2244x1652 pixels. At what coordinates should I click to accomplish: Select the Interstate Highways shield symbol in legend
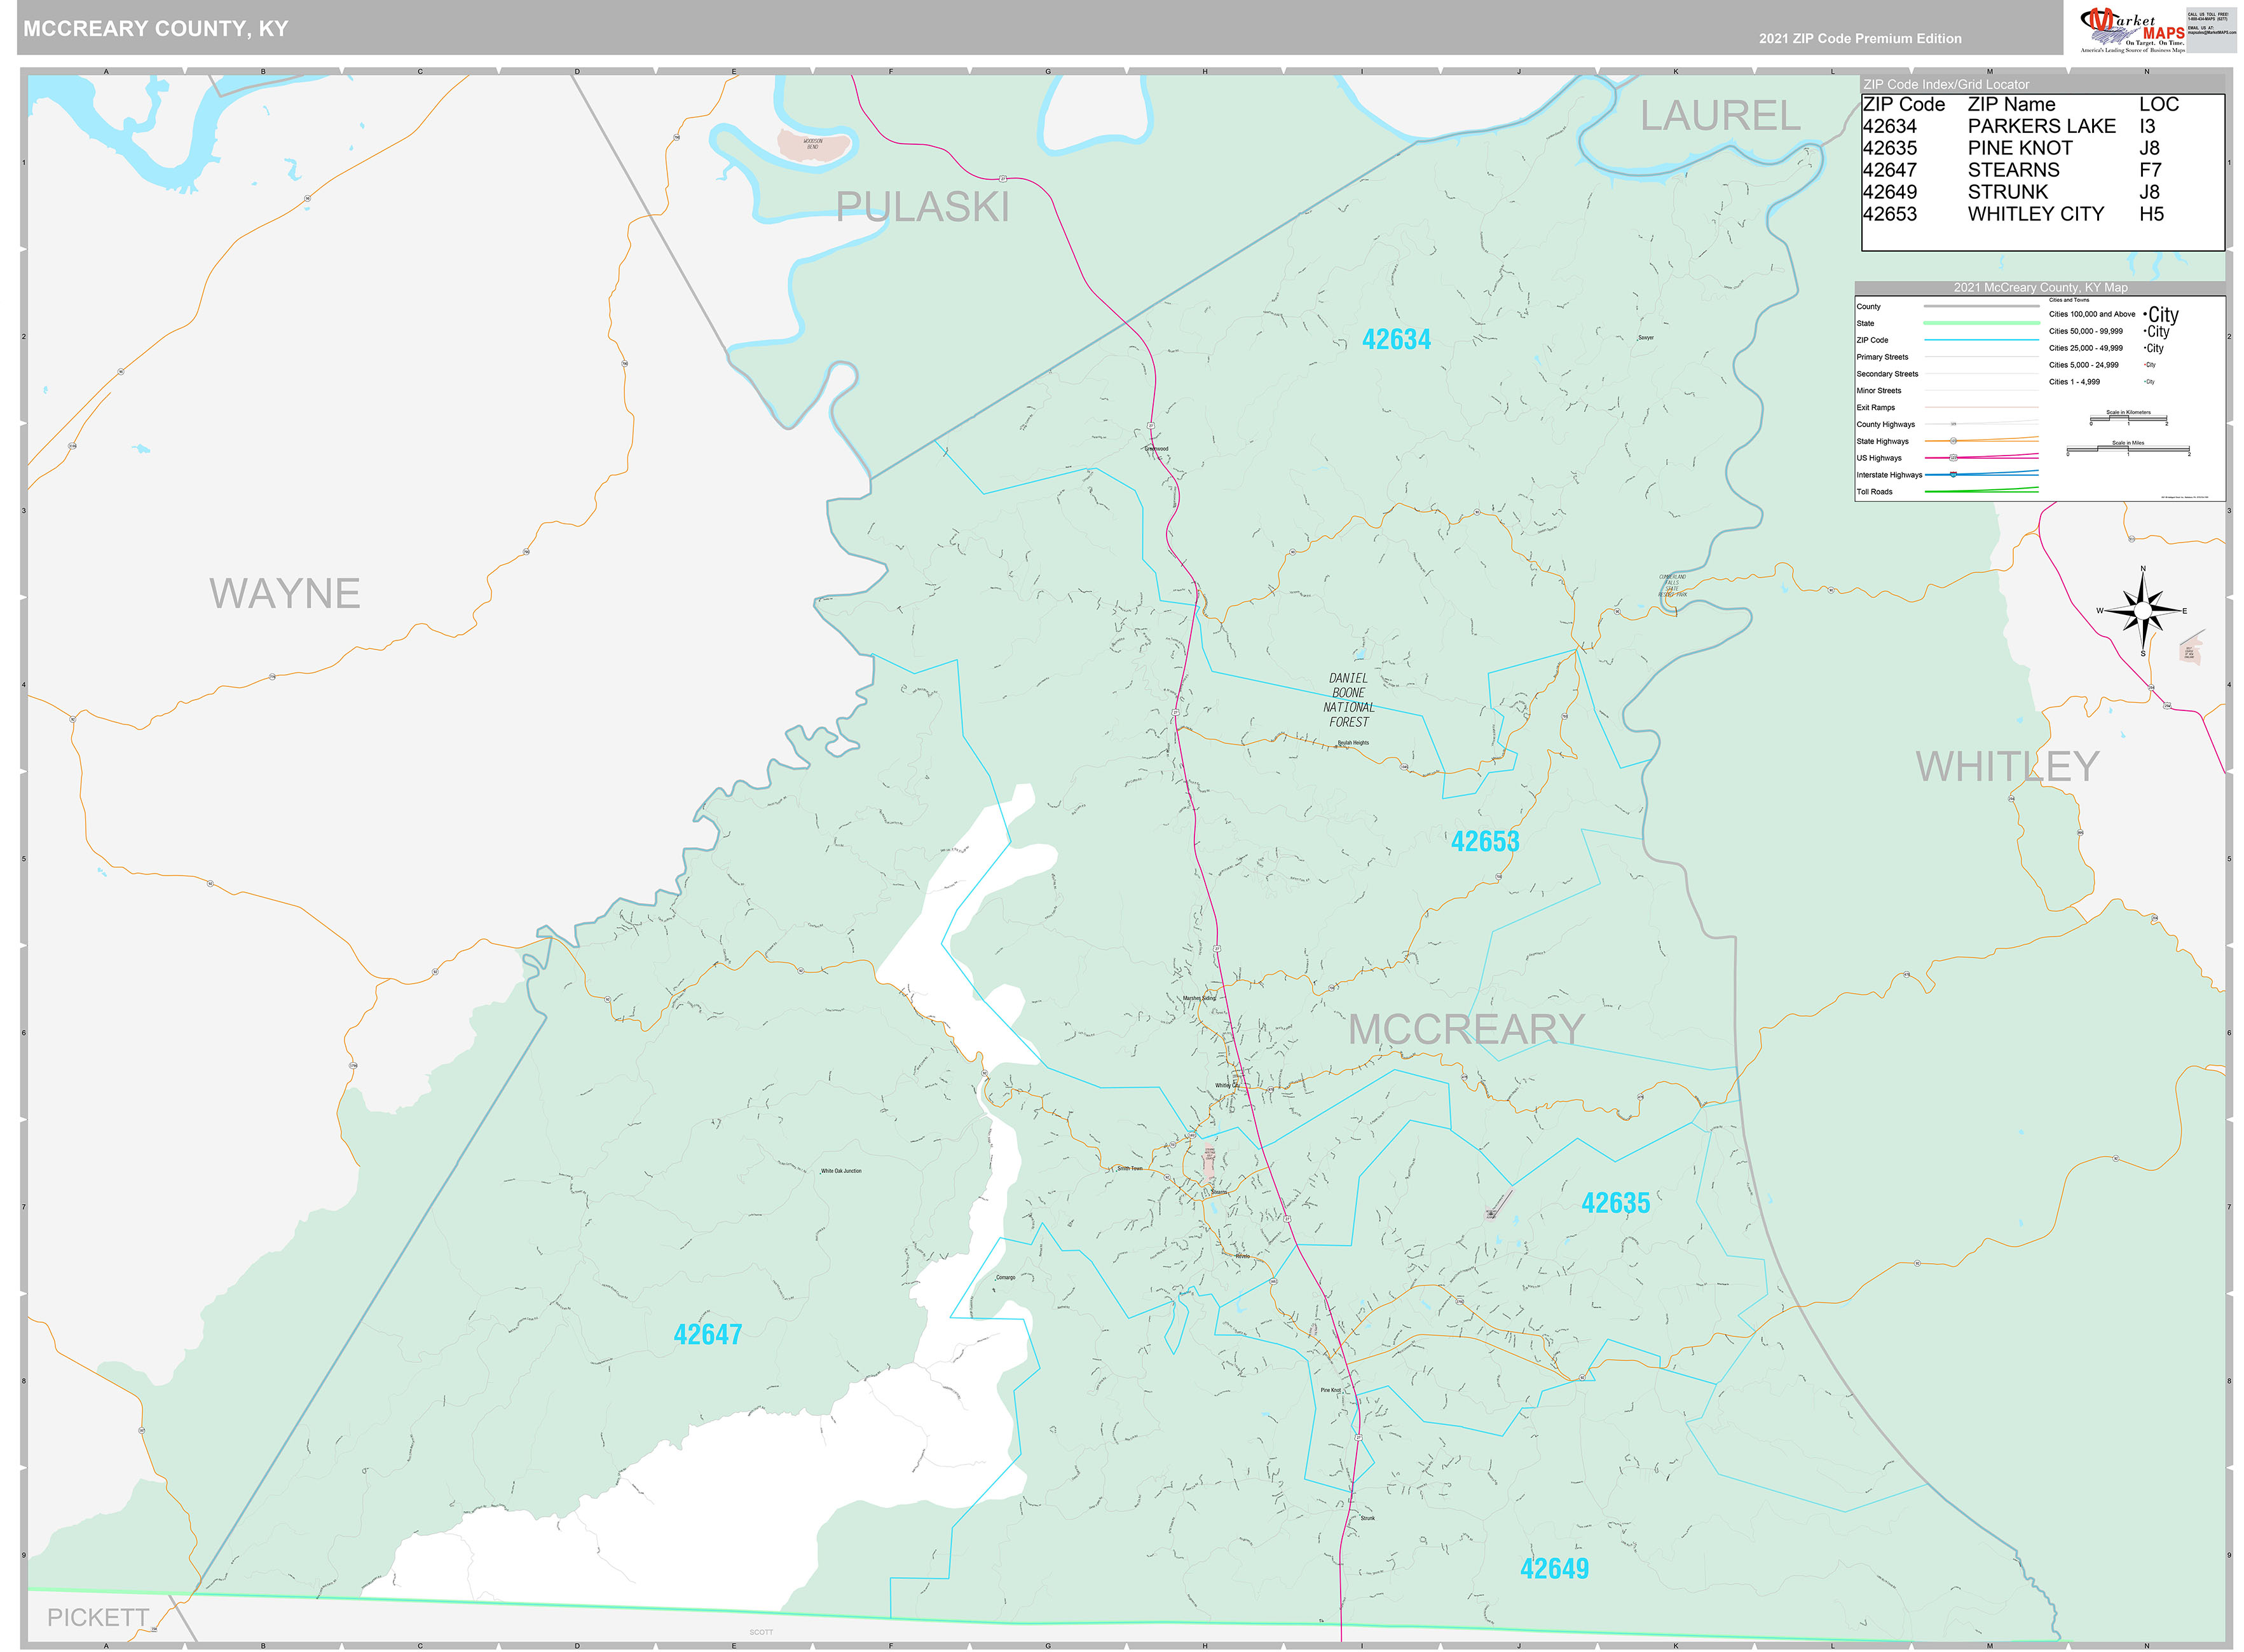[x=1953, y=475]
